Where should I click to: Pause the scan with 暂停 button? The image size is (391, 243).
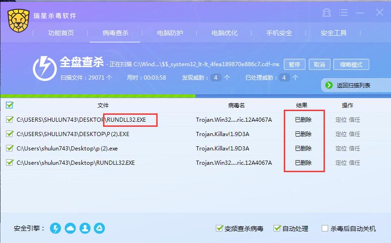(x=294, y=65)
